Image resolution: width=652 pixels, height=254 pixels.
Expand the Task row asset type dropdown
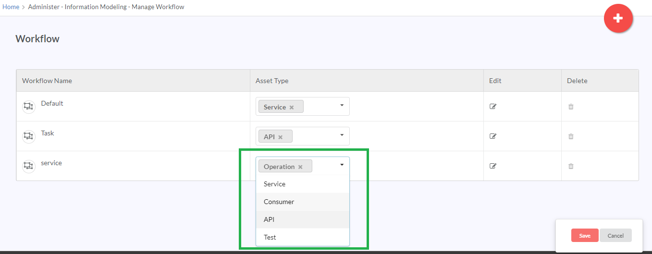tap(342, 135)
